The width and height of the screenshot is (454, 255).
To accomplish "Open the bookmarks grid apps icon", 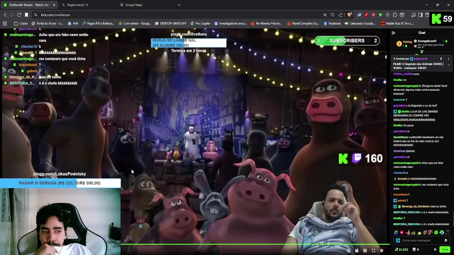I will pyautogui.click(x=5, y=23).
